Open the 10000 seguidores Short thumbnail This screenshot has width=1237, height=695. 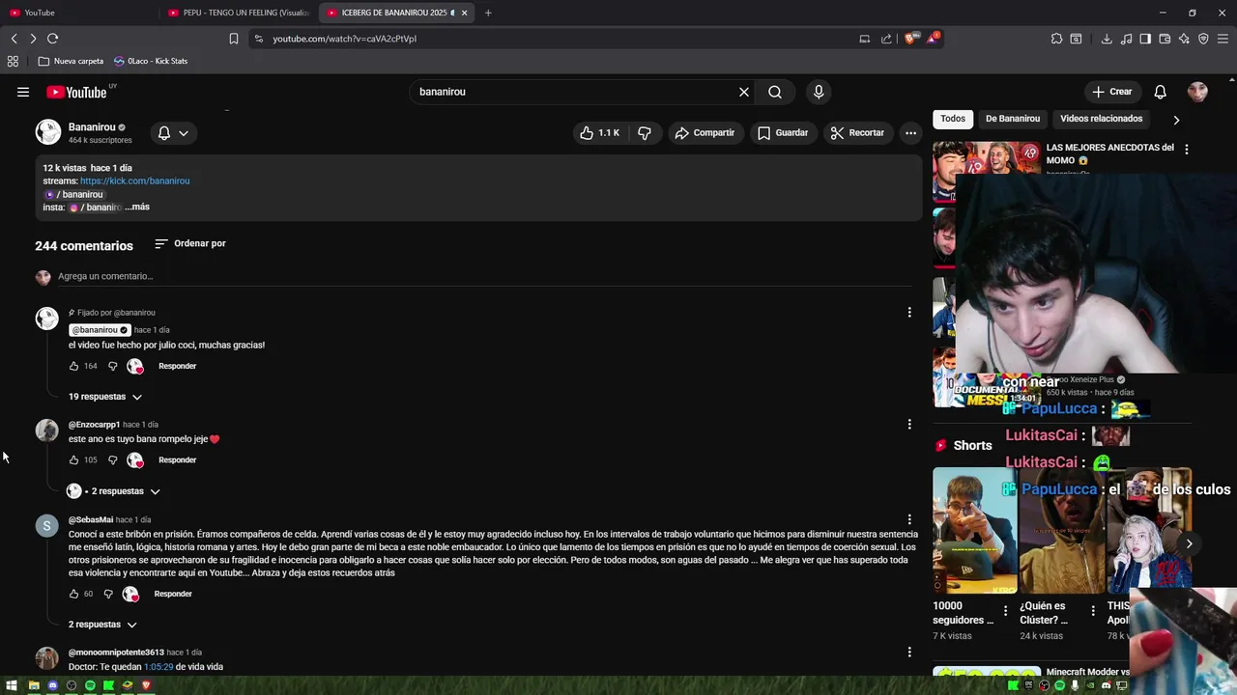click(974, 530)
